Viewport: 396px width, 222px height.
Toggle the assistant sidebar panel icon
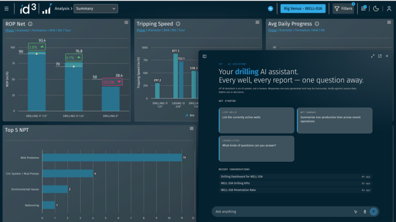click(204, 56)
